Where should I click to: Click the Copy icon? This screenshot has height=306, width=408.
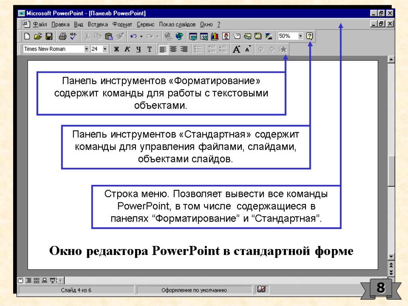pyautogui.click(x=98, y=36)
